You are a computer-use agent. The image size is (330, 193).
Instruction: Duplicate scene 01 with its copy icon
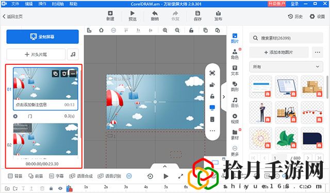pyautogui.click(x=55, y=74)
